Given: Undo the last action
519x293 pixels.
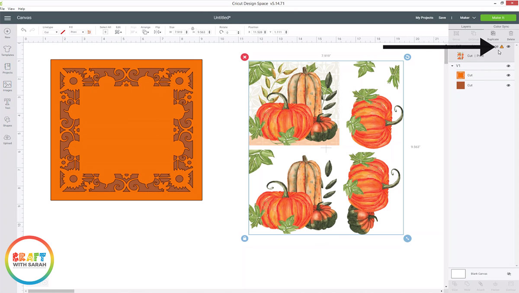Looking at the screenshot, I should point(23,30).
